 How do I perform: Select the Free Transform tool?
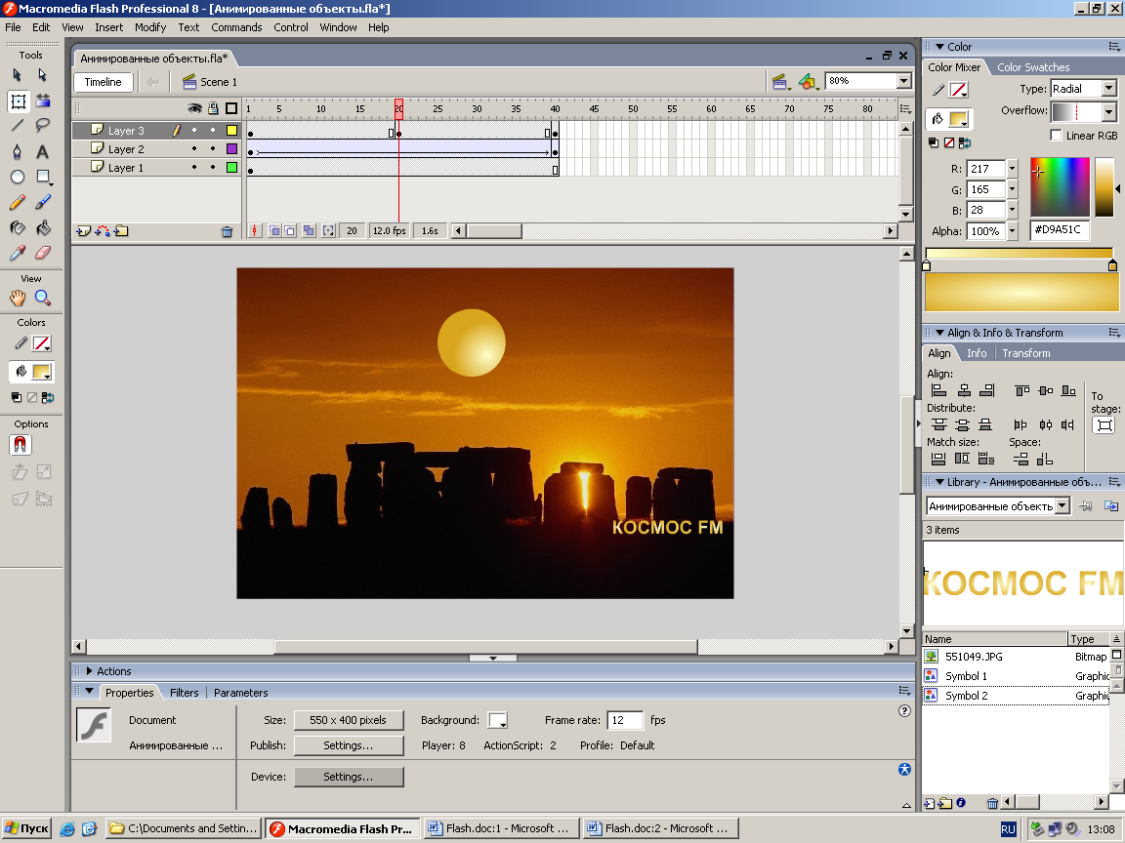(18, 101)
